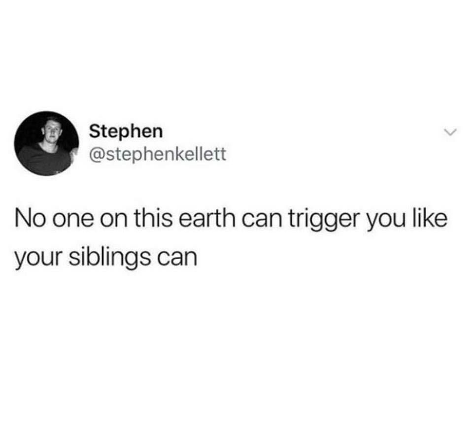Click the word 'one' in the tweet
473x428 pixels.
[x=73, y=221]
